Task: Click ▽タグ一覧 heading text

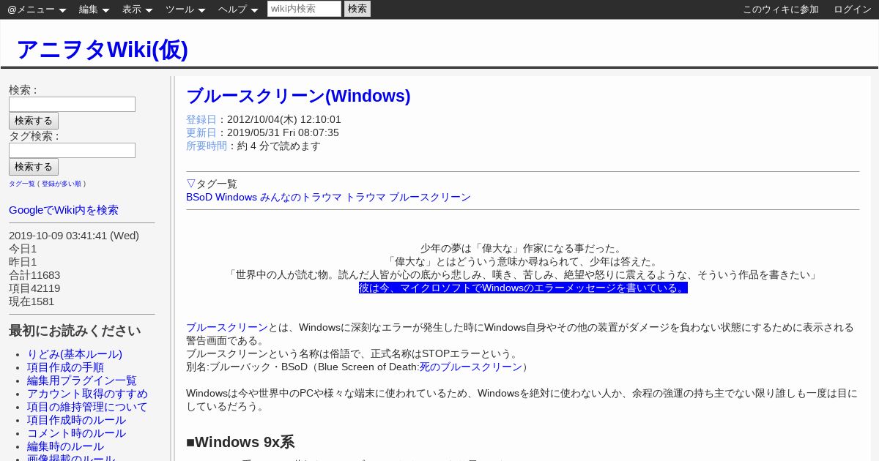Action: click(x=212, y=184)
